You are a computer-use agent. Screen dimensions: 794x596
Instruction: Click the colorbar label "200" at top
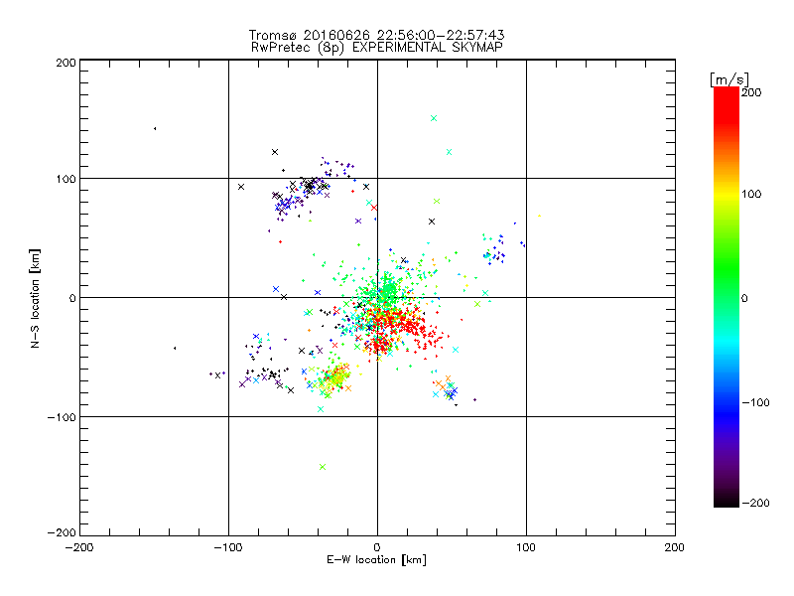coord(751,92)
